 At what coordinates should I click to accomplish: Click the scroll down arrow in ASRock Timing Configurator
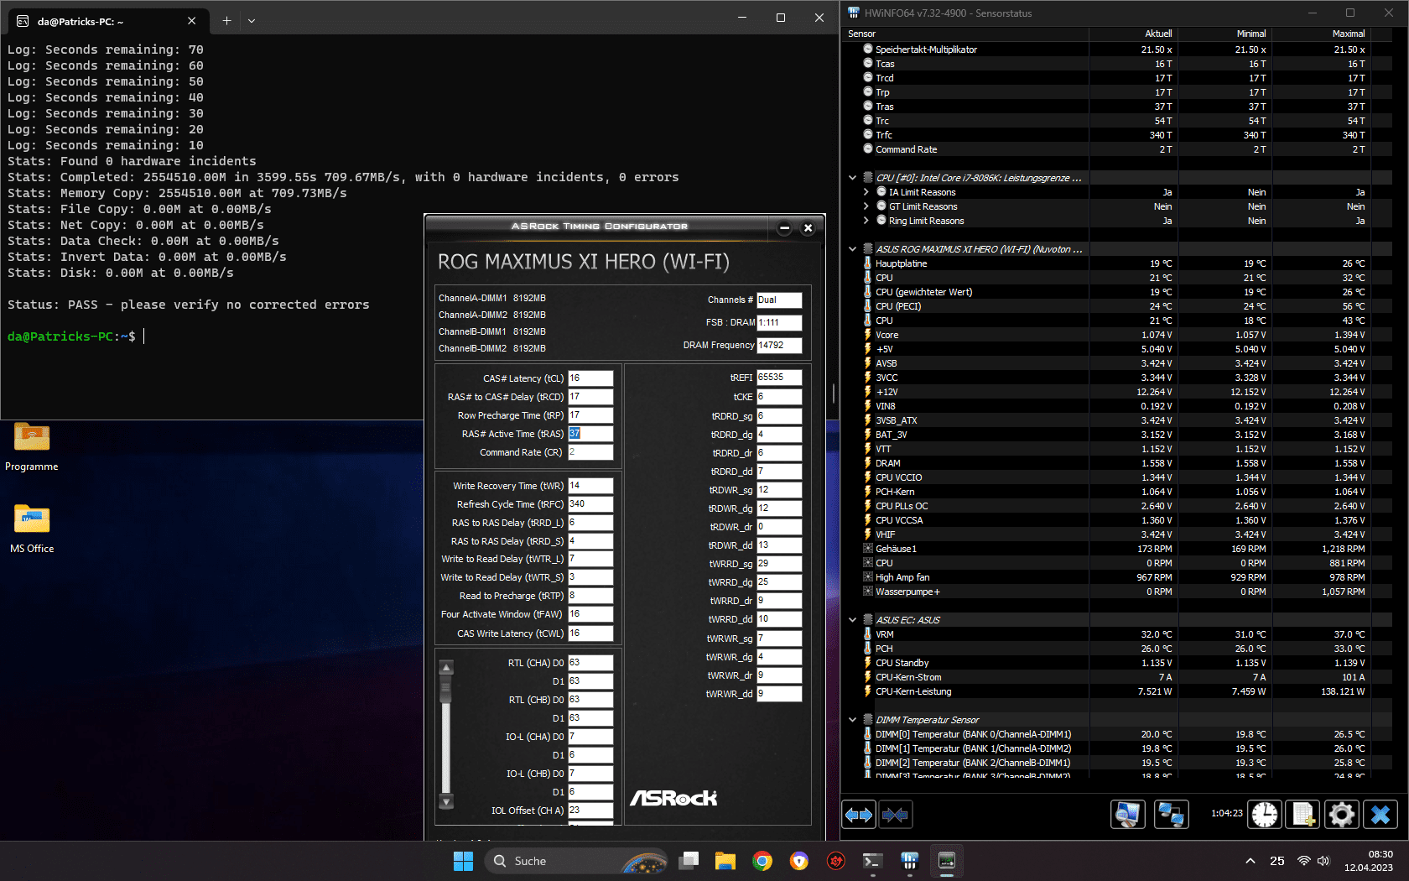click(x=446, y=802)
